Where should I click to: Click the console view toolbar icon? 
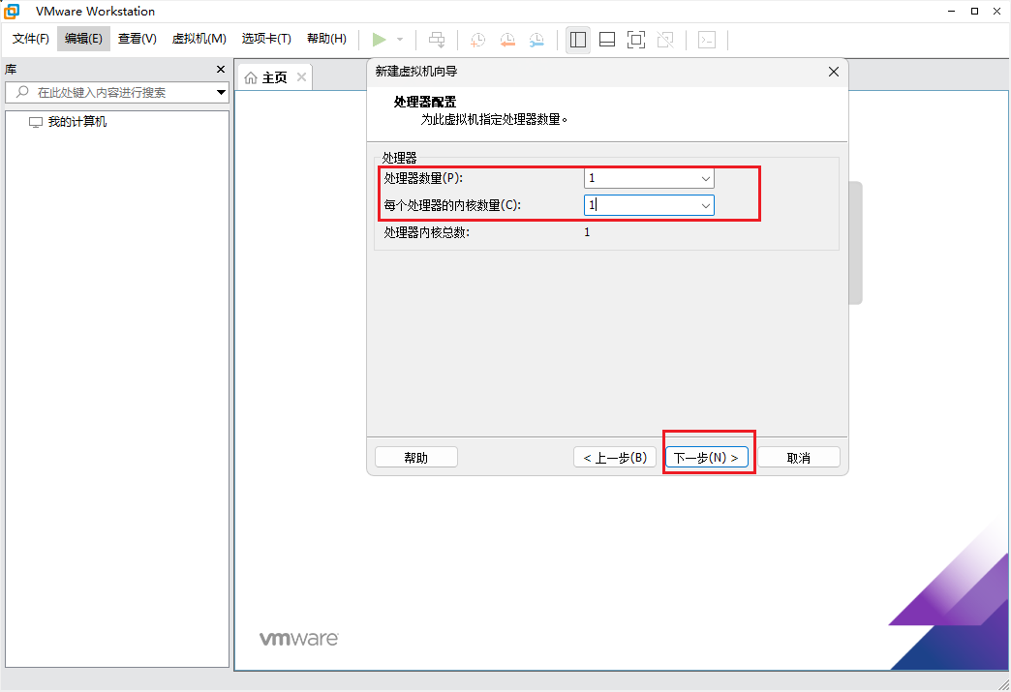point(707,40)
